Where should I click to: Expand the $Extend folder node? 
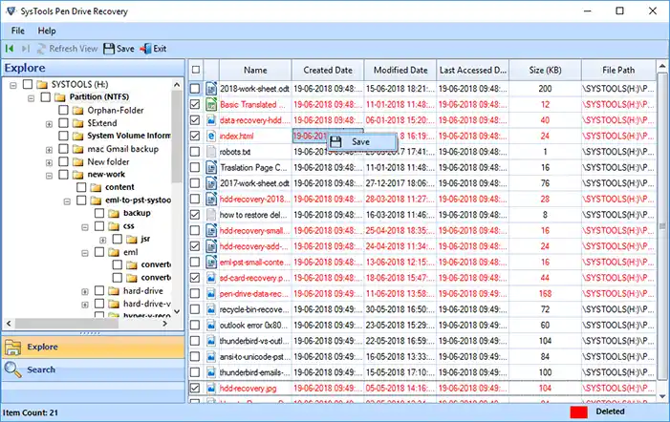pyautogui.click(x=49, y=124)
